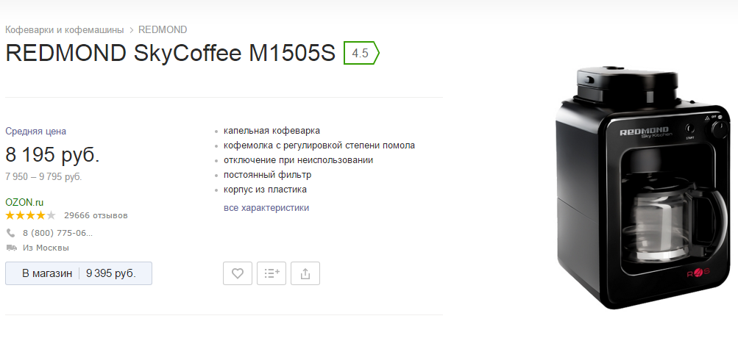Open the 29666 отзывов reviews link
Screen dimensions: 738x338
pos(96,216)
